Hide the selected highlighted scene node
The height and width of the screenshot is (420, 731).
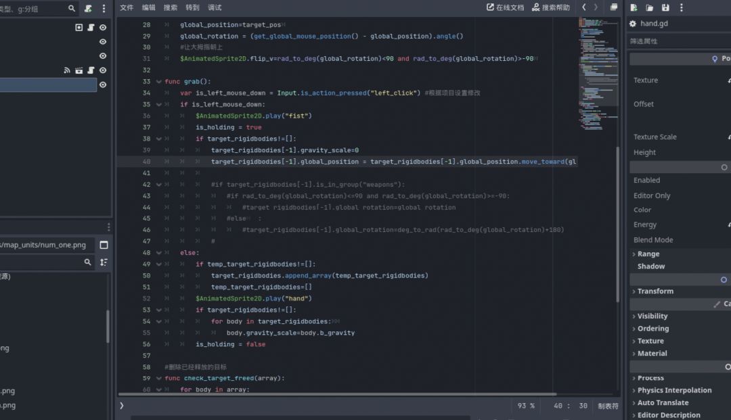tap(103, 85)
